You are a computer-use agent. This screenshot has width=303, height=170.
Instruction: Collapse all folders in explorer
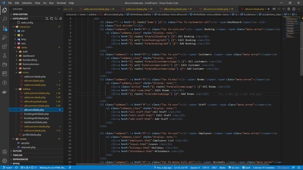point(61,18)
